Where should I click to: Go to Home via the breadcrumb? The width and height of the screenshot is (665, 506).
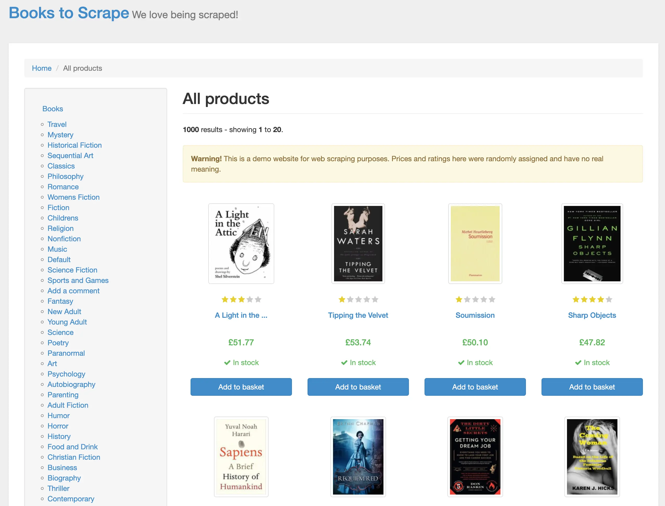[x=42, y=68]
